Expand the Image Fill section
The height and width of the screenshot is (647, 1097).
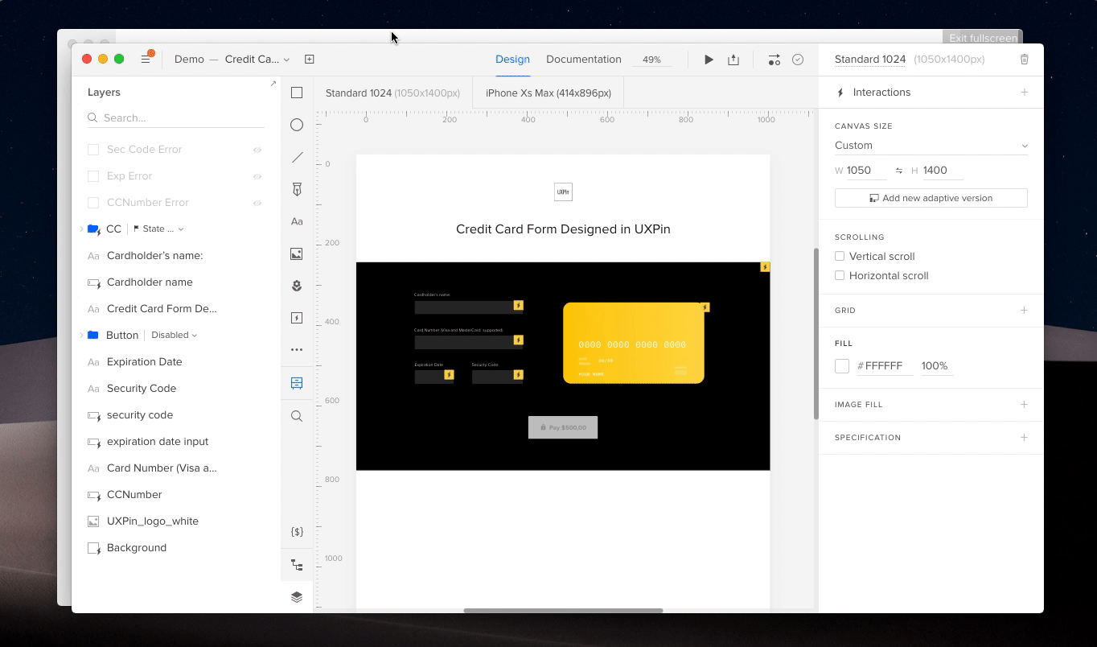[x=1024, y=404]
